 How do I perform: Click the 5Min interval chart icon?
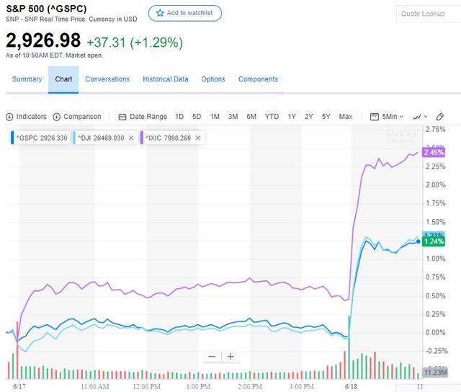pos(375,117)
